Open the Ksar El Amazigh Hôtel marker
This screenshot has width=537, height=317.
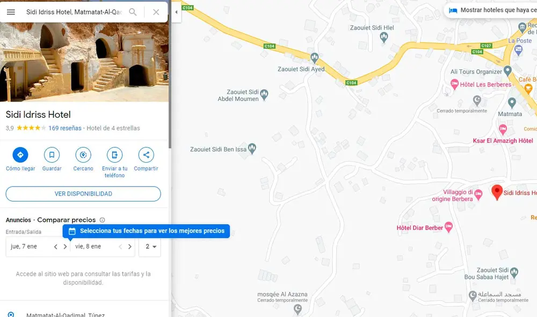click(x=503, y=129)
